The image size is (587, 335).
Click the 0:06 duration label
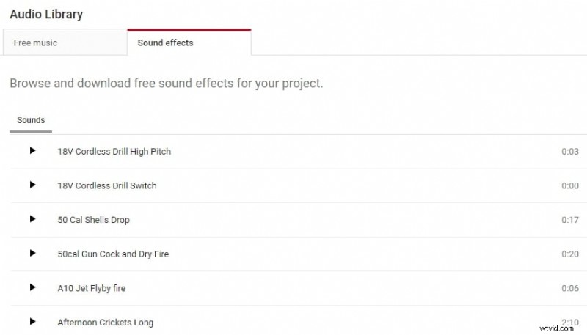(570, 289)
